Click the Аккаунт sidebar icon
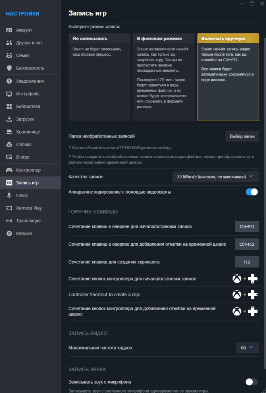This screenshot has width=266, height=393. [9, 30]
